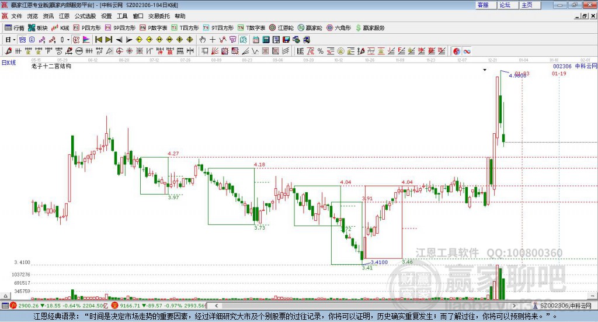Click stock code 002306 中科云网 label
598x322 pixels.
tap(575, 67)
